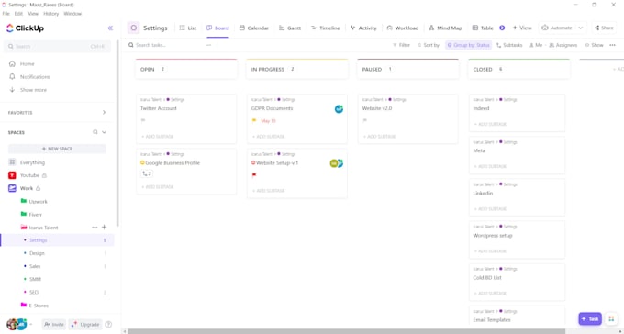Open the Youtube space
Viewport: 624px width, 334px height.
coord(29,175)
